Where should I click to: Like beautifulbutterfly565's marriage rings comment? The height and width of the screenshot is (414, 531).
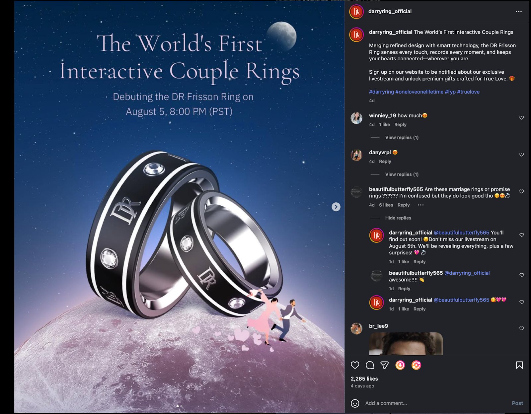tap(522, 191)
